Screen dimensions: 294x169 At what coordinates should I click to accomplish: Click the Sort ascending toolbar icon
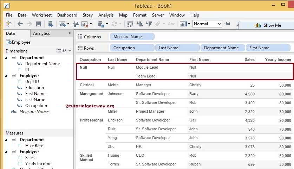coord(139,24)
